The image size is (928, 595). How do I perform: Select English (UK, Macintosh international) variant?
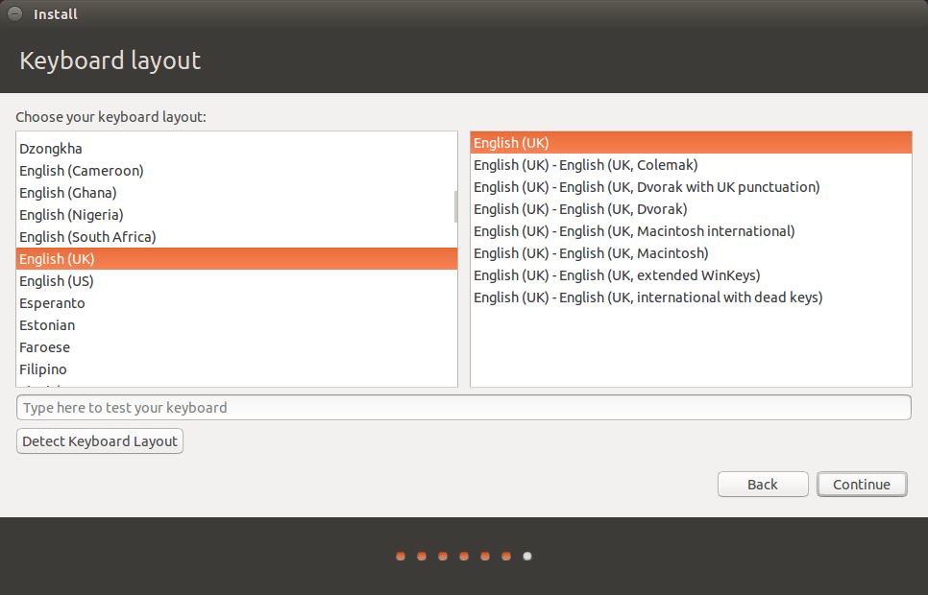pyautogui.click(x=691, y=231)
